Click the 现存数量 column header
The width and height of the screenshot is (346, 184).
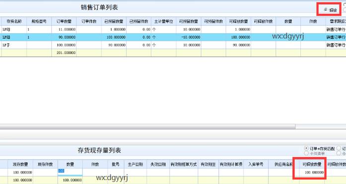pos(20,164)
